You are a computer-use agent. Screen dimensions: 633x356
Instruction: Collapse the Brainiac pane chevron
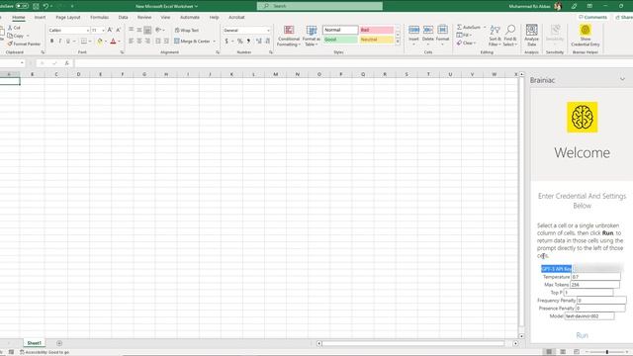[622, 79]
